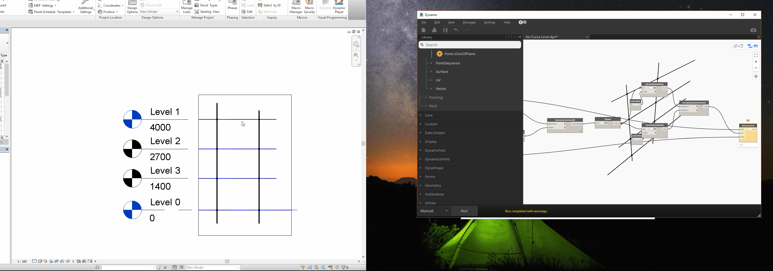The width and height of the screenshot is (773, 271).
Task: Click Starting View in Manage Project
Action: (x=207, y=12)
